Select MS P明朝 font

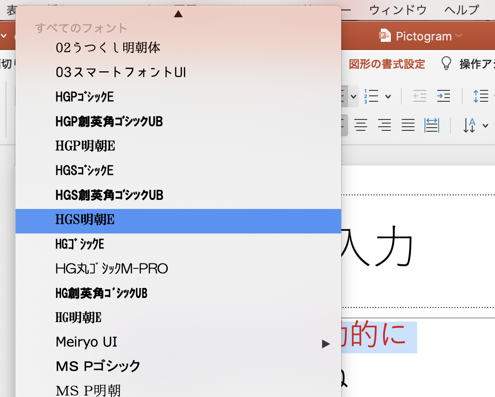(x=178, y=390)
